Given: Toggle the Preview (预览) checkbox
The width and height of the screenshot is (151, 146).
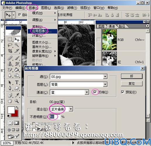Looking at the screenshot, I should click(123, 92).
